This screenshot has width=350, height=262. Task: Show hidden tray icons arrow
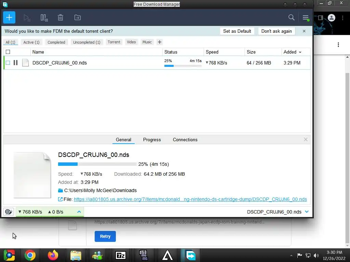click(x=291, y=256)
